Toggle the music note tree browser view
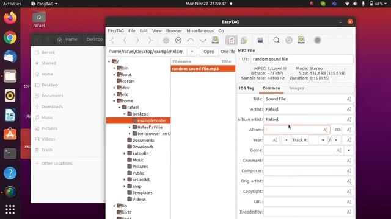Screen dimensions: 391x219 [232, 40]
